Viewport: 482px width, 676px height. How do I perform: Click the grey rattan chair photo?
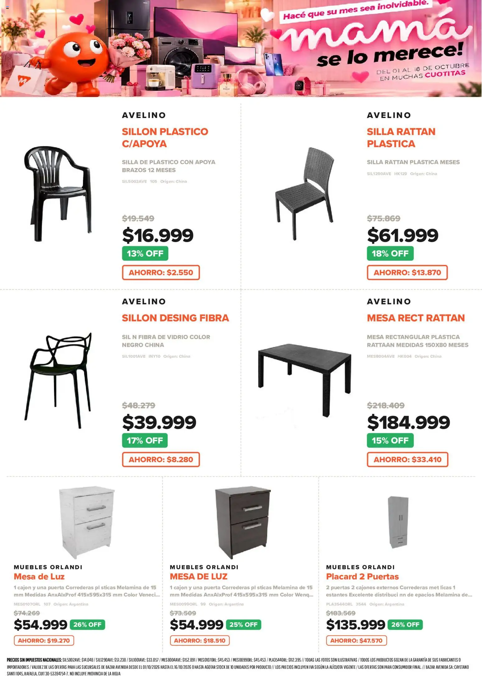pyautogui.click(x=304, y=193)
